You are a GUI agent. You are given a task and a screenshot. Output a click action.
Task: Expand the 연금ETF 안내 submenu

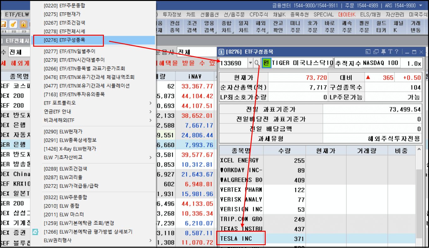(151, 111)
